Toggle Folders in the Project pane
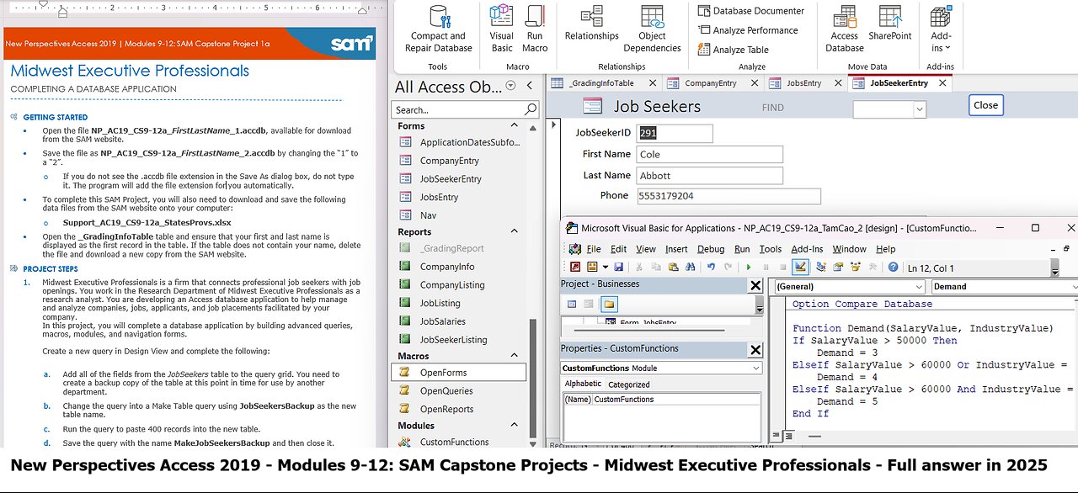Viewport: 1078px width, 493px height. pyautogui.click(x=609, y=304)
